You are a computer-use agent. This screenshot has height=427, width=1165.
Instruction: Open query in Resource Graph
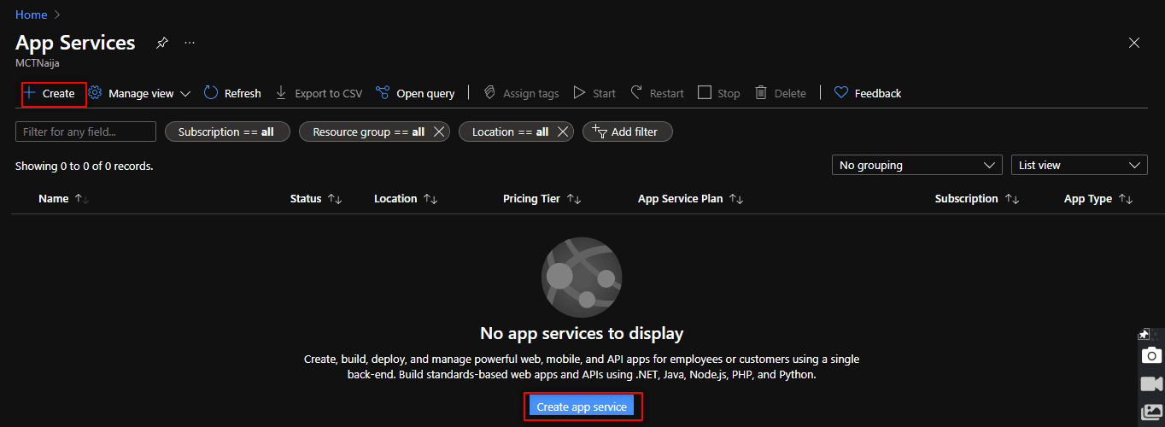[415, 93]
